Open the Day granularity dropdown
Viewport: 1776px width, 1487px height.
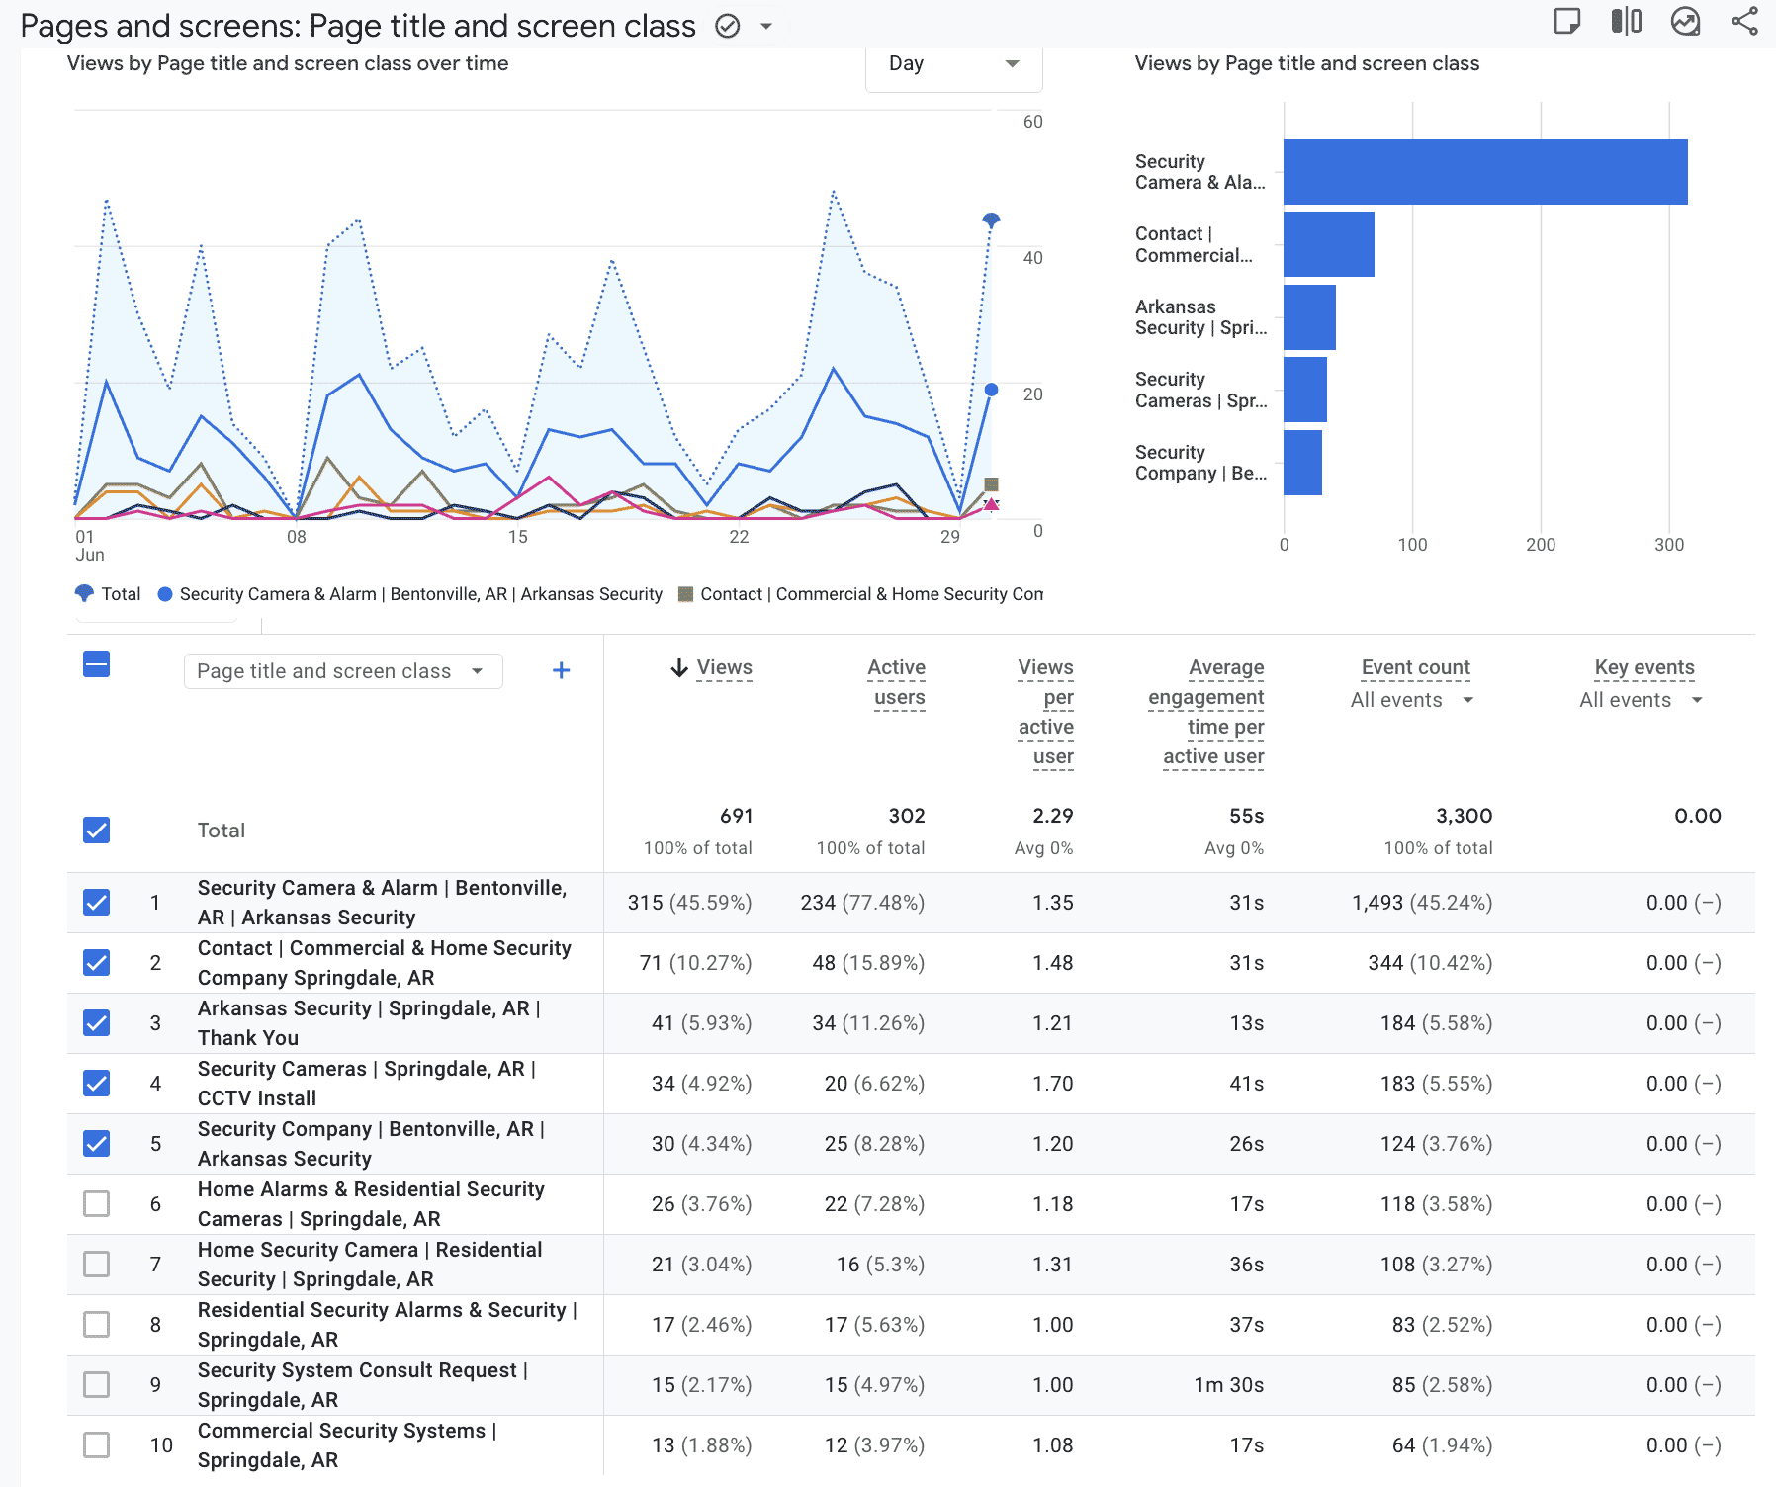(x=953, y=64)
